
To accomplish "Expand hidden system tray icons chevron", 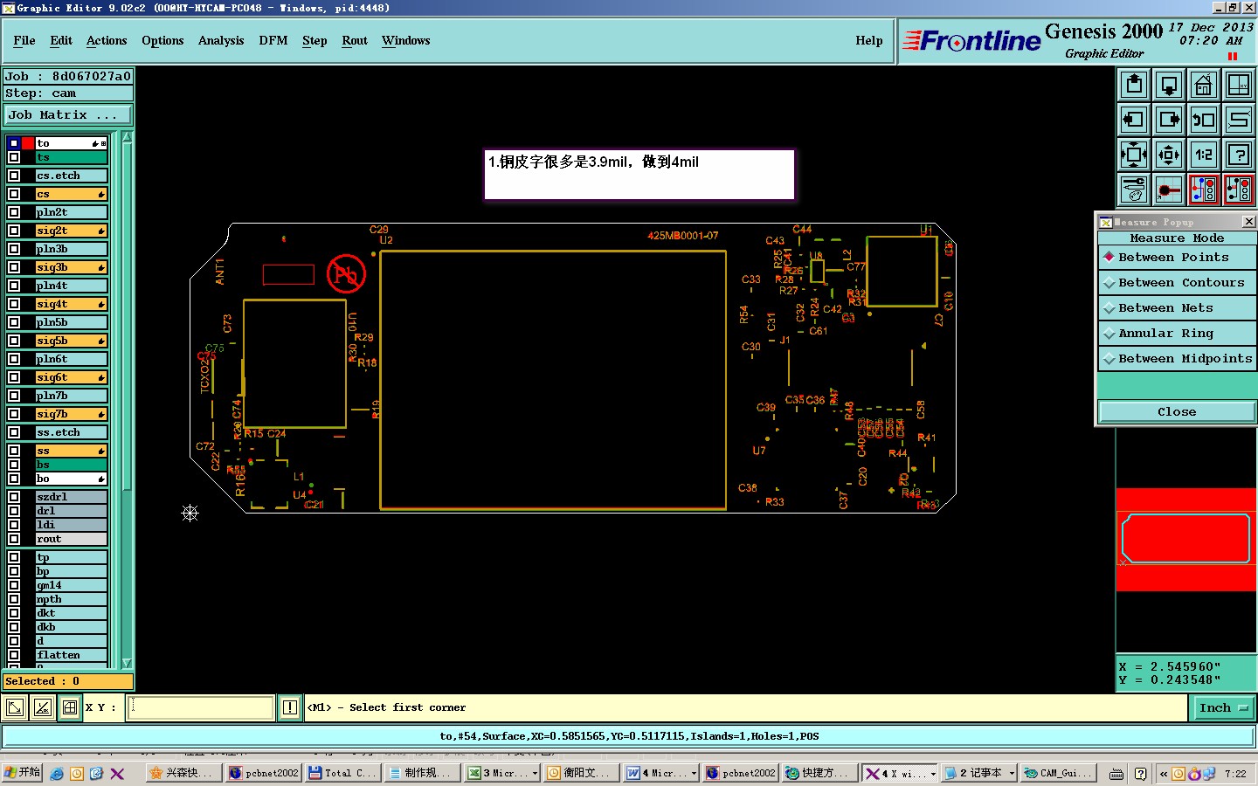I will tap(1164, 773).
